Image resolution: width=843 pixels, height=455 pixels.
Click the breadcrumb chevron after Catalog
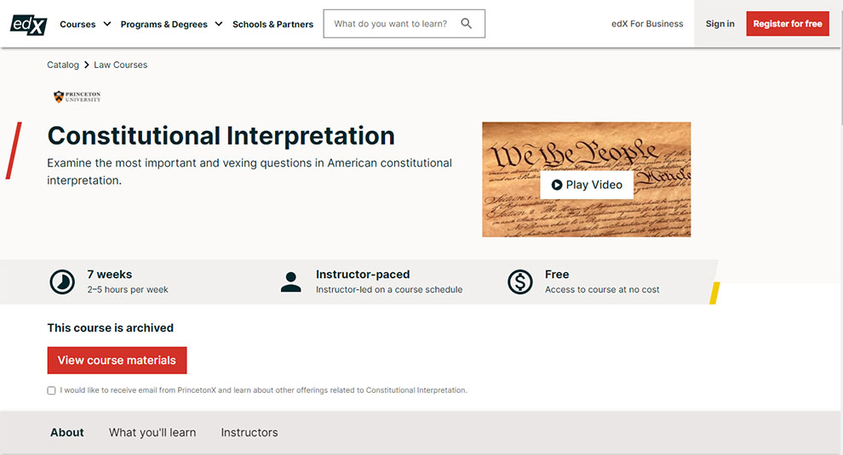86,65
